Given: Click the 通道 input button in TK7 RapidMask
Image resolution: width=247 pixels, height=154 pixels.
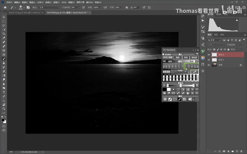Looking at the screenshot, I should point(178,57).
